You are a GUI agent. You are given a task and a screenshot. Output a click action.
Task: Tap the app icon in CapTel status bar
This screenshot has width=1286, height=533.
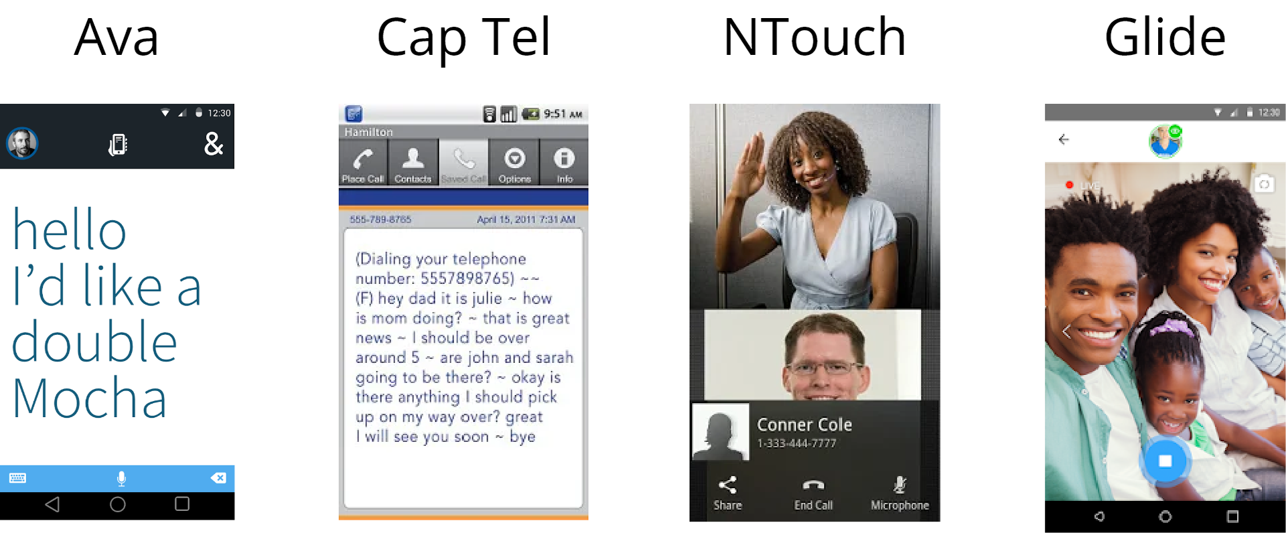pyautogui.click(x=354, y=114)
